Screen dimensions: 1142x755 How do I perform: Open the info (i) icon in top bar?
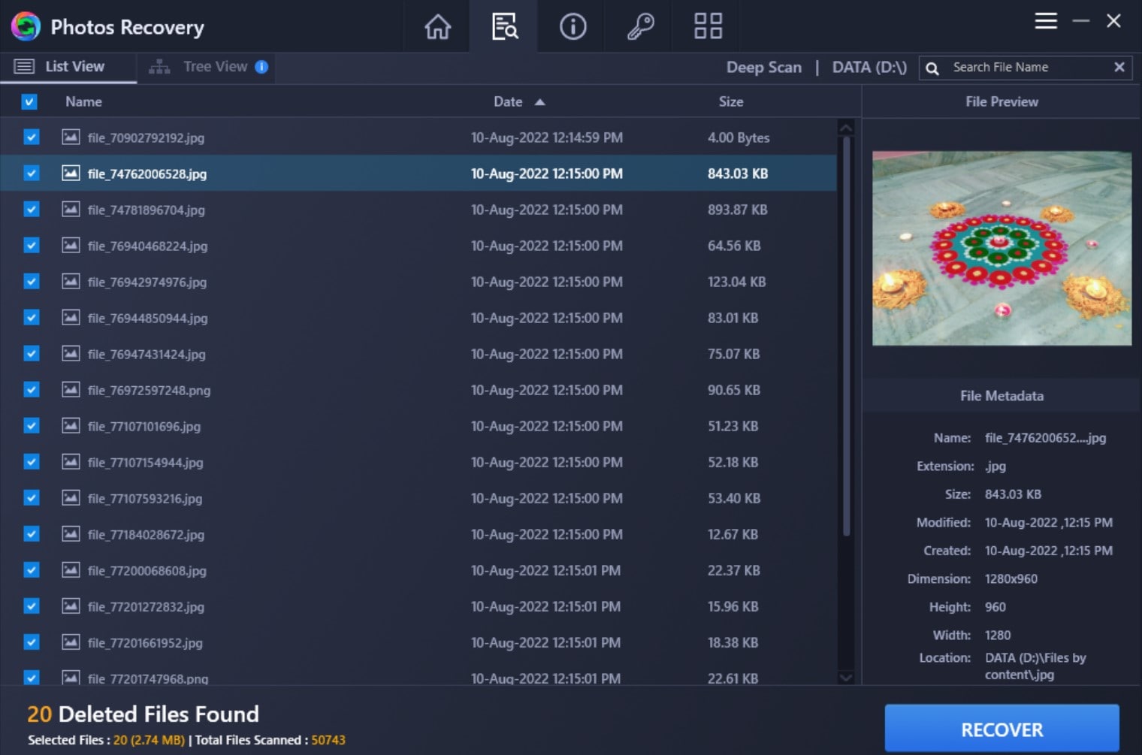573,27
